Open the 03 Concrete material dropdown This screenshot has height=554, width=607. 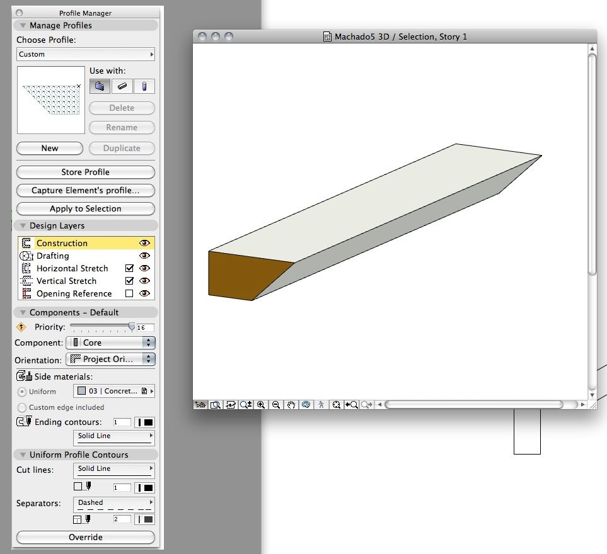click(x=114, y=391)
